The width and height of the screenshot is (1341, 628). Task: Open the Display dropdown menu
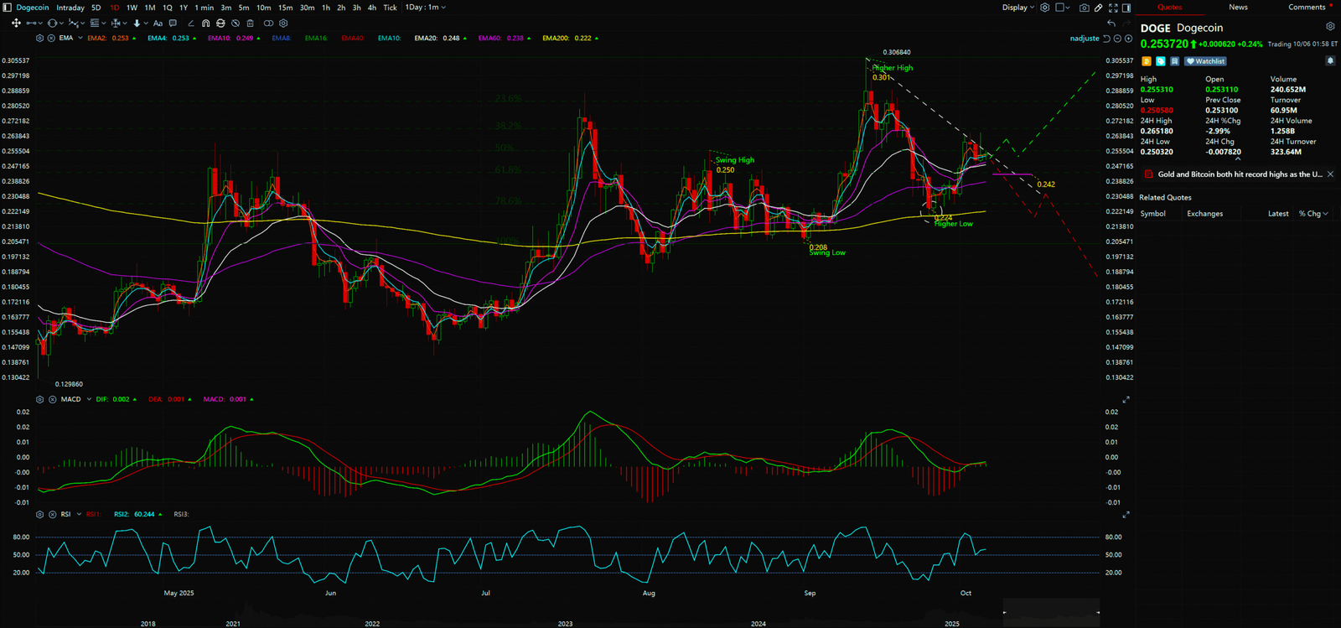[1017, 8]
